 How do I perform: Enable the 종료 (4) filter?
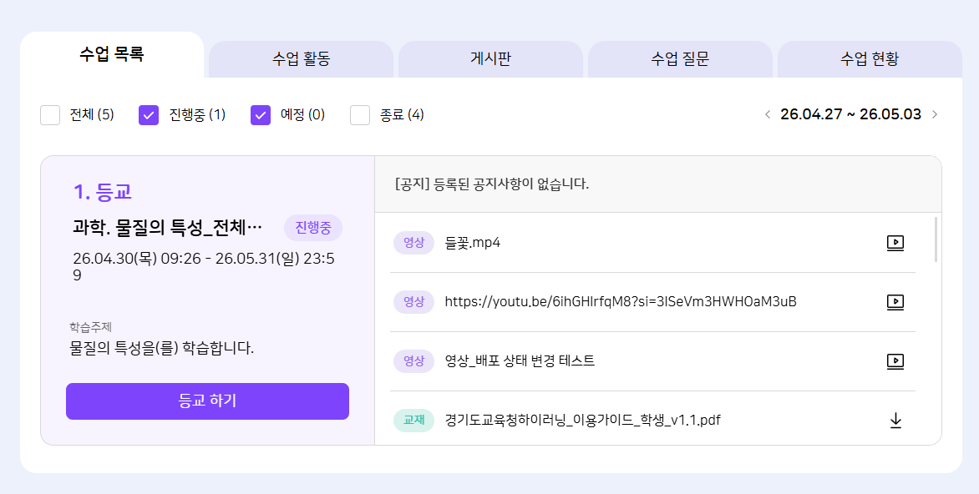point(360,115)
